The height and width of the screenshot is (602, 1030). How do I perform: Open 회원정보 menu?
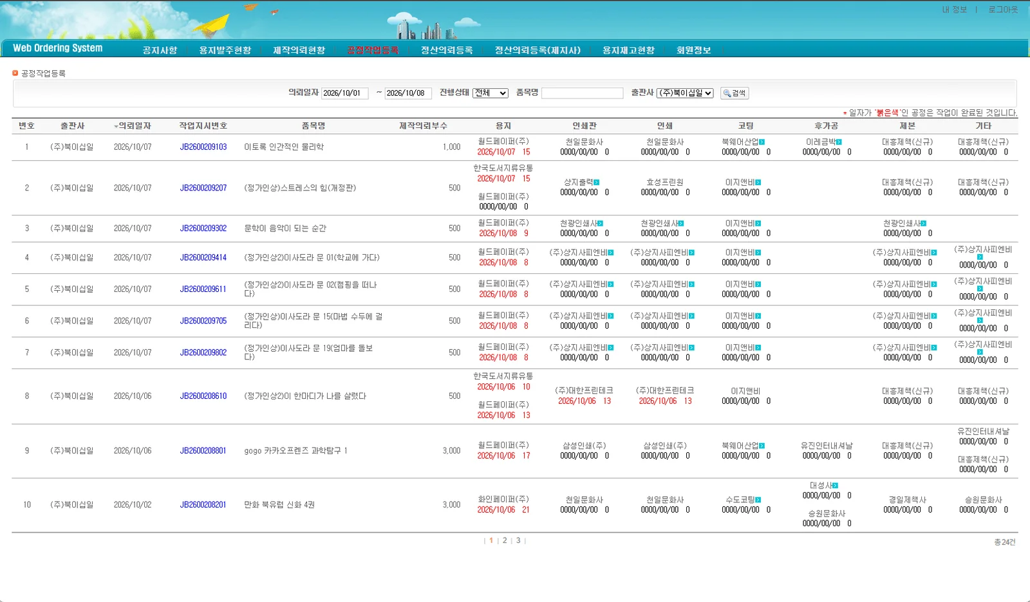coord(693,50)
